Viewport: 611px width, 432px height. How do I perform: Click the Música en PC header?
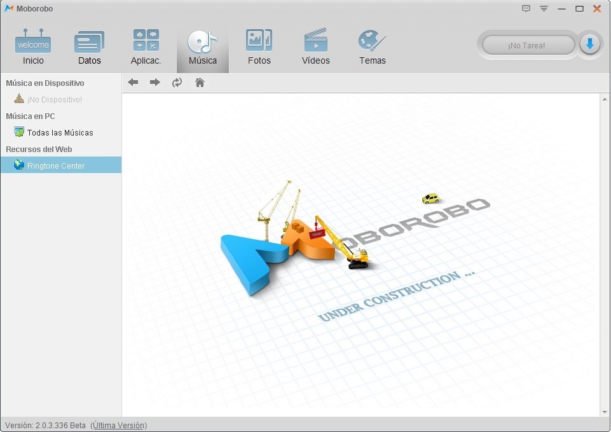[x=31, y=116]
